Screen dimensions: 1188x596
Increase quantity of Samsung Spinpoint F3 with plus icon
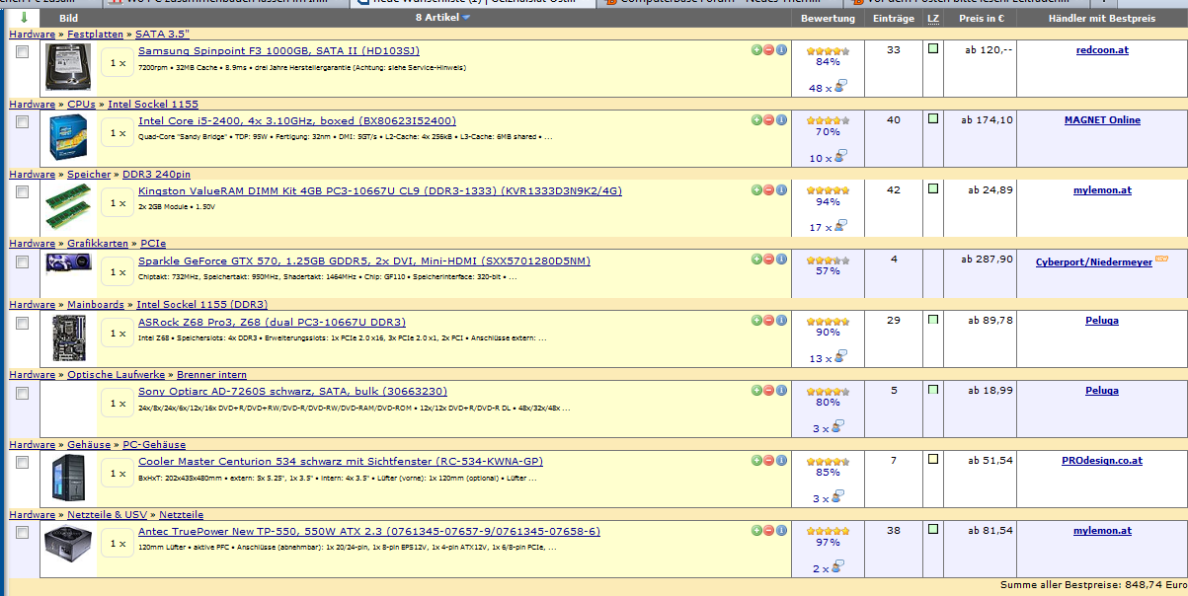tap(756, 49)
